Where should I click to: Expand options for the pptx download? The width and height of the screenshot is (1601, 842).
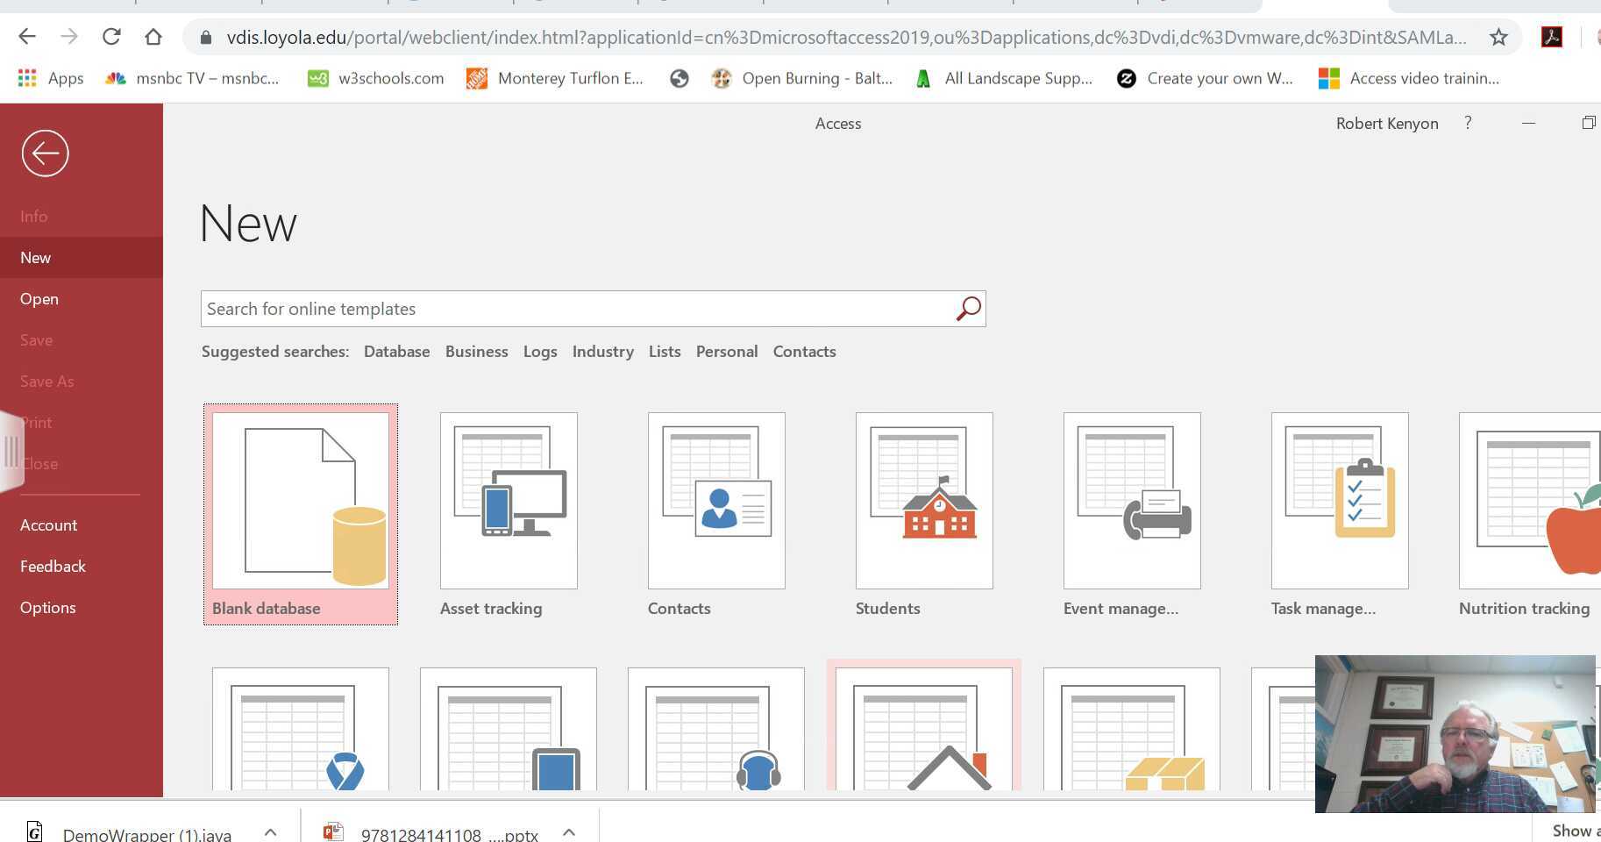coord(569,832)
